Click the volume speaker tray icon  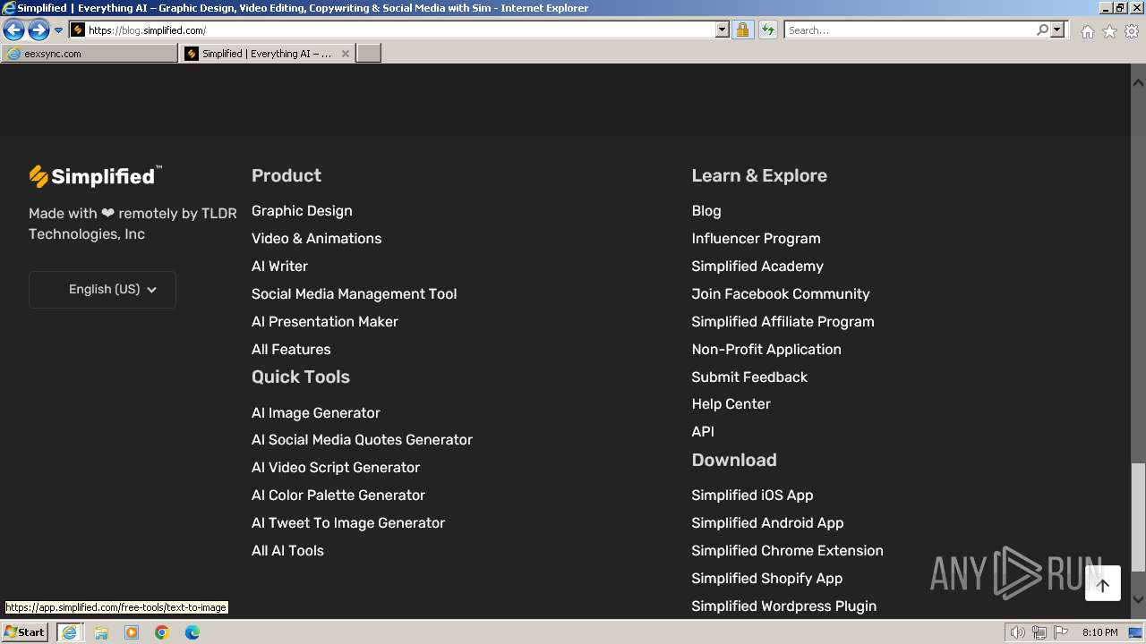point(1018,632)
